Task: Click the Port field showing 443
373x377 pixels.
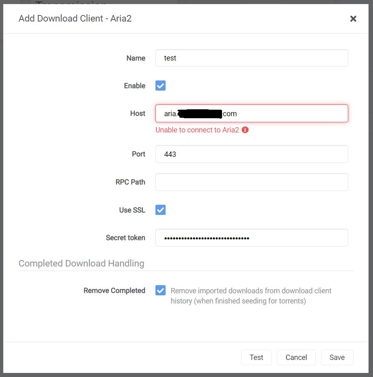Action: coord(251,154)
